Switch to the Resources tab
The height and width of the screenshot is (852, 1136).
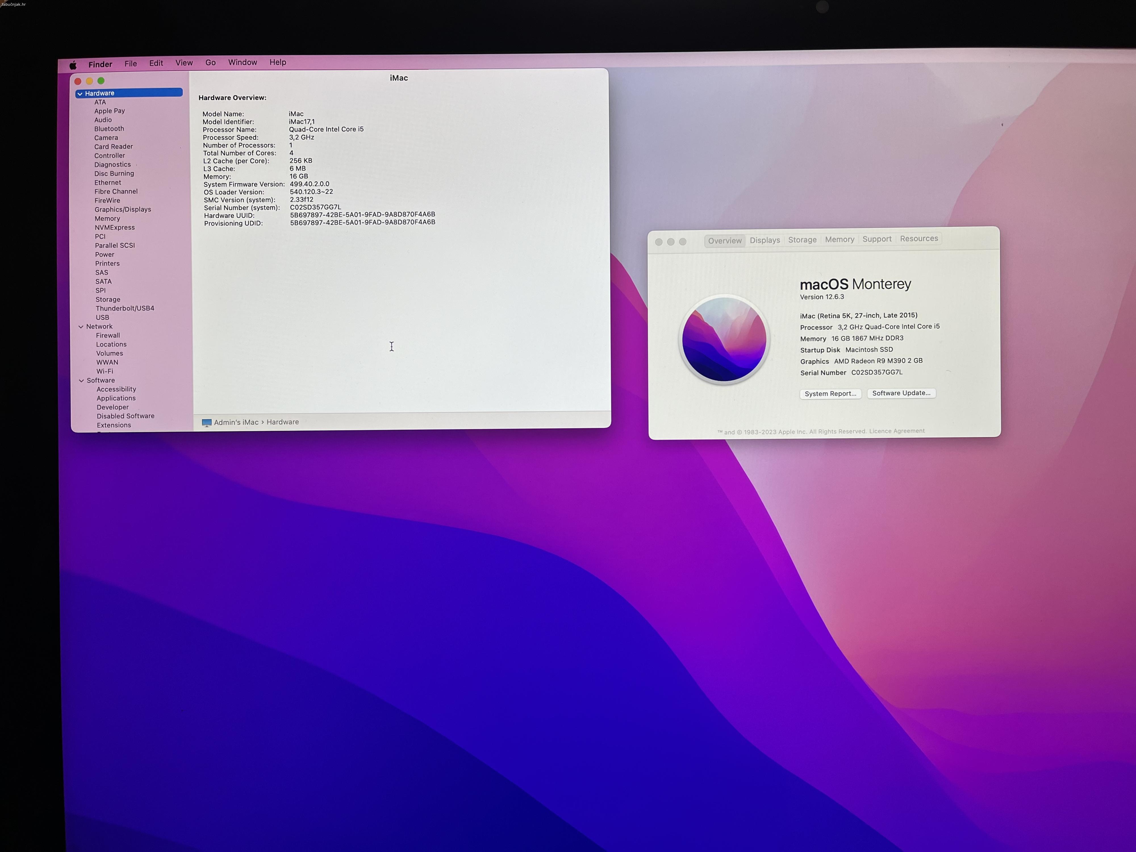(x=919, y=238)
